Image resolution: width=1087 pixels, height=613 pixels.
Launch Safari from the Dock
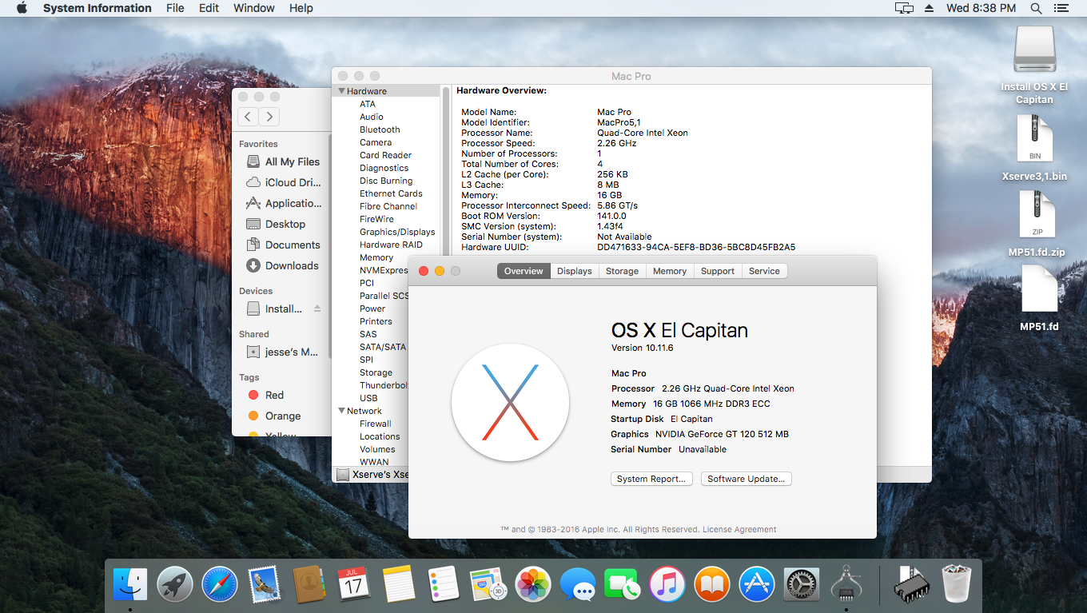click(x=219, y=584)
